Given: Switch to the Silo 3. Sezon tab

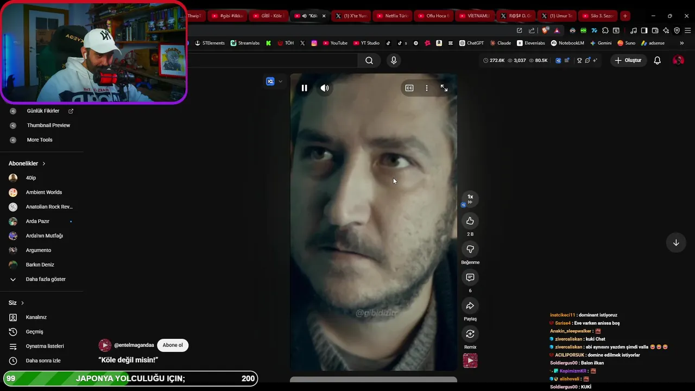Looking at the screenshot, I should tap(597, 16).
